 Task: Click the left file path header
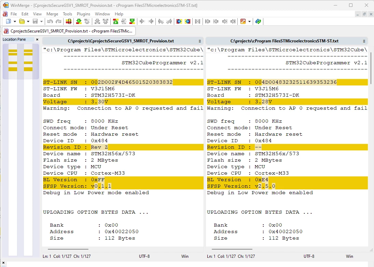click(x=121, y=41)
